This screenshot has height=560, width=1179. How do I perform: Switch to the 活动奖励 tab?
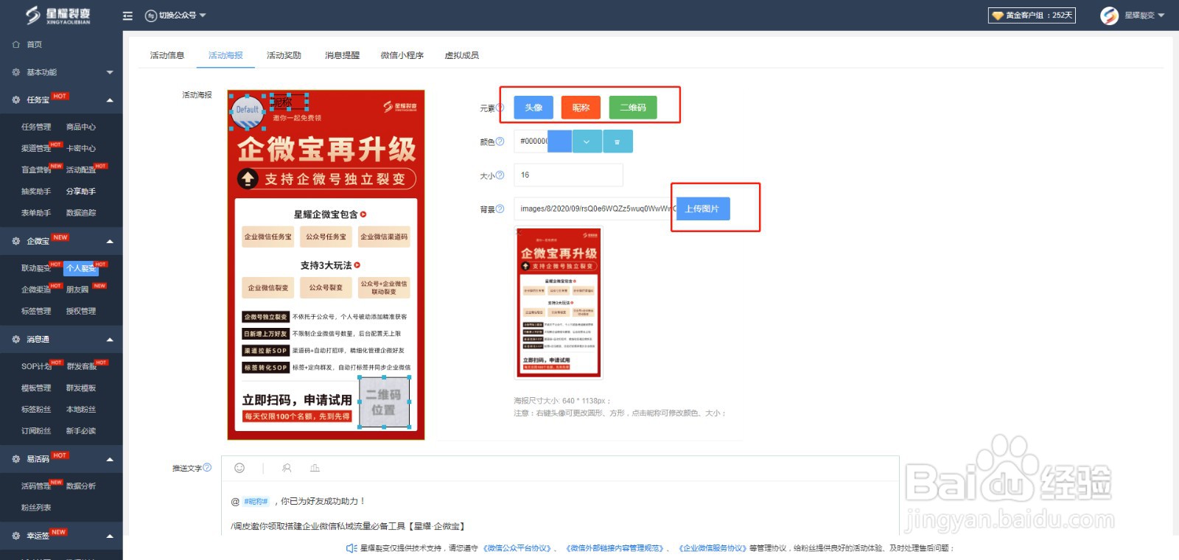pos(284,55)
